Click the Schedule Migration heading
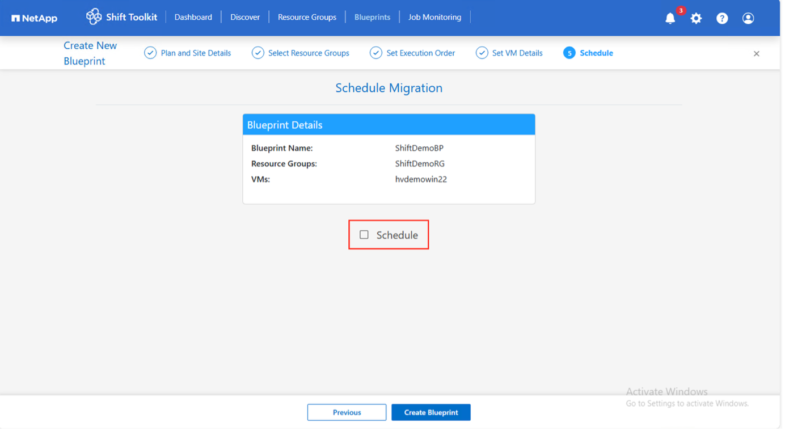Image resolution: width=785 pixels, height=431 pixels. coord(389,88)
